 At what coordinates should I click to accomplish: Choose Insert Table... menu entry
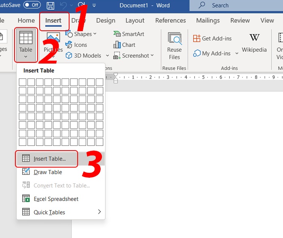click(61, 159)
